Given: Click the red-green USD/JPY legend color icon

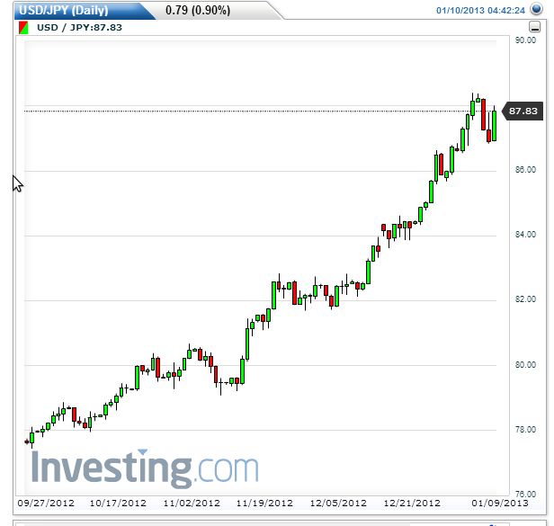Looking at the screenshot, I should coord(23,28).
